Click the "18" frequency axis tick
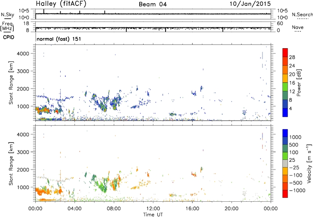Image resolution: width=313 pixels, height=217 pixels. (x=26, y=24)
